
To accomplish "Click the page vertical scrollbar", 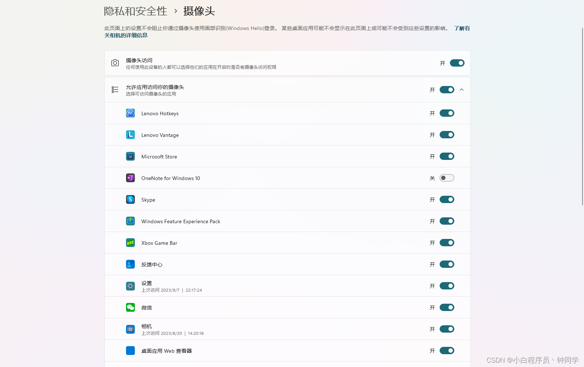I will tap(582, 116).
